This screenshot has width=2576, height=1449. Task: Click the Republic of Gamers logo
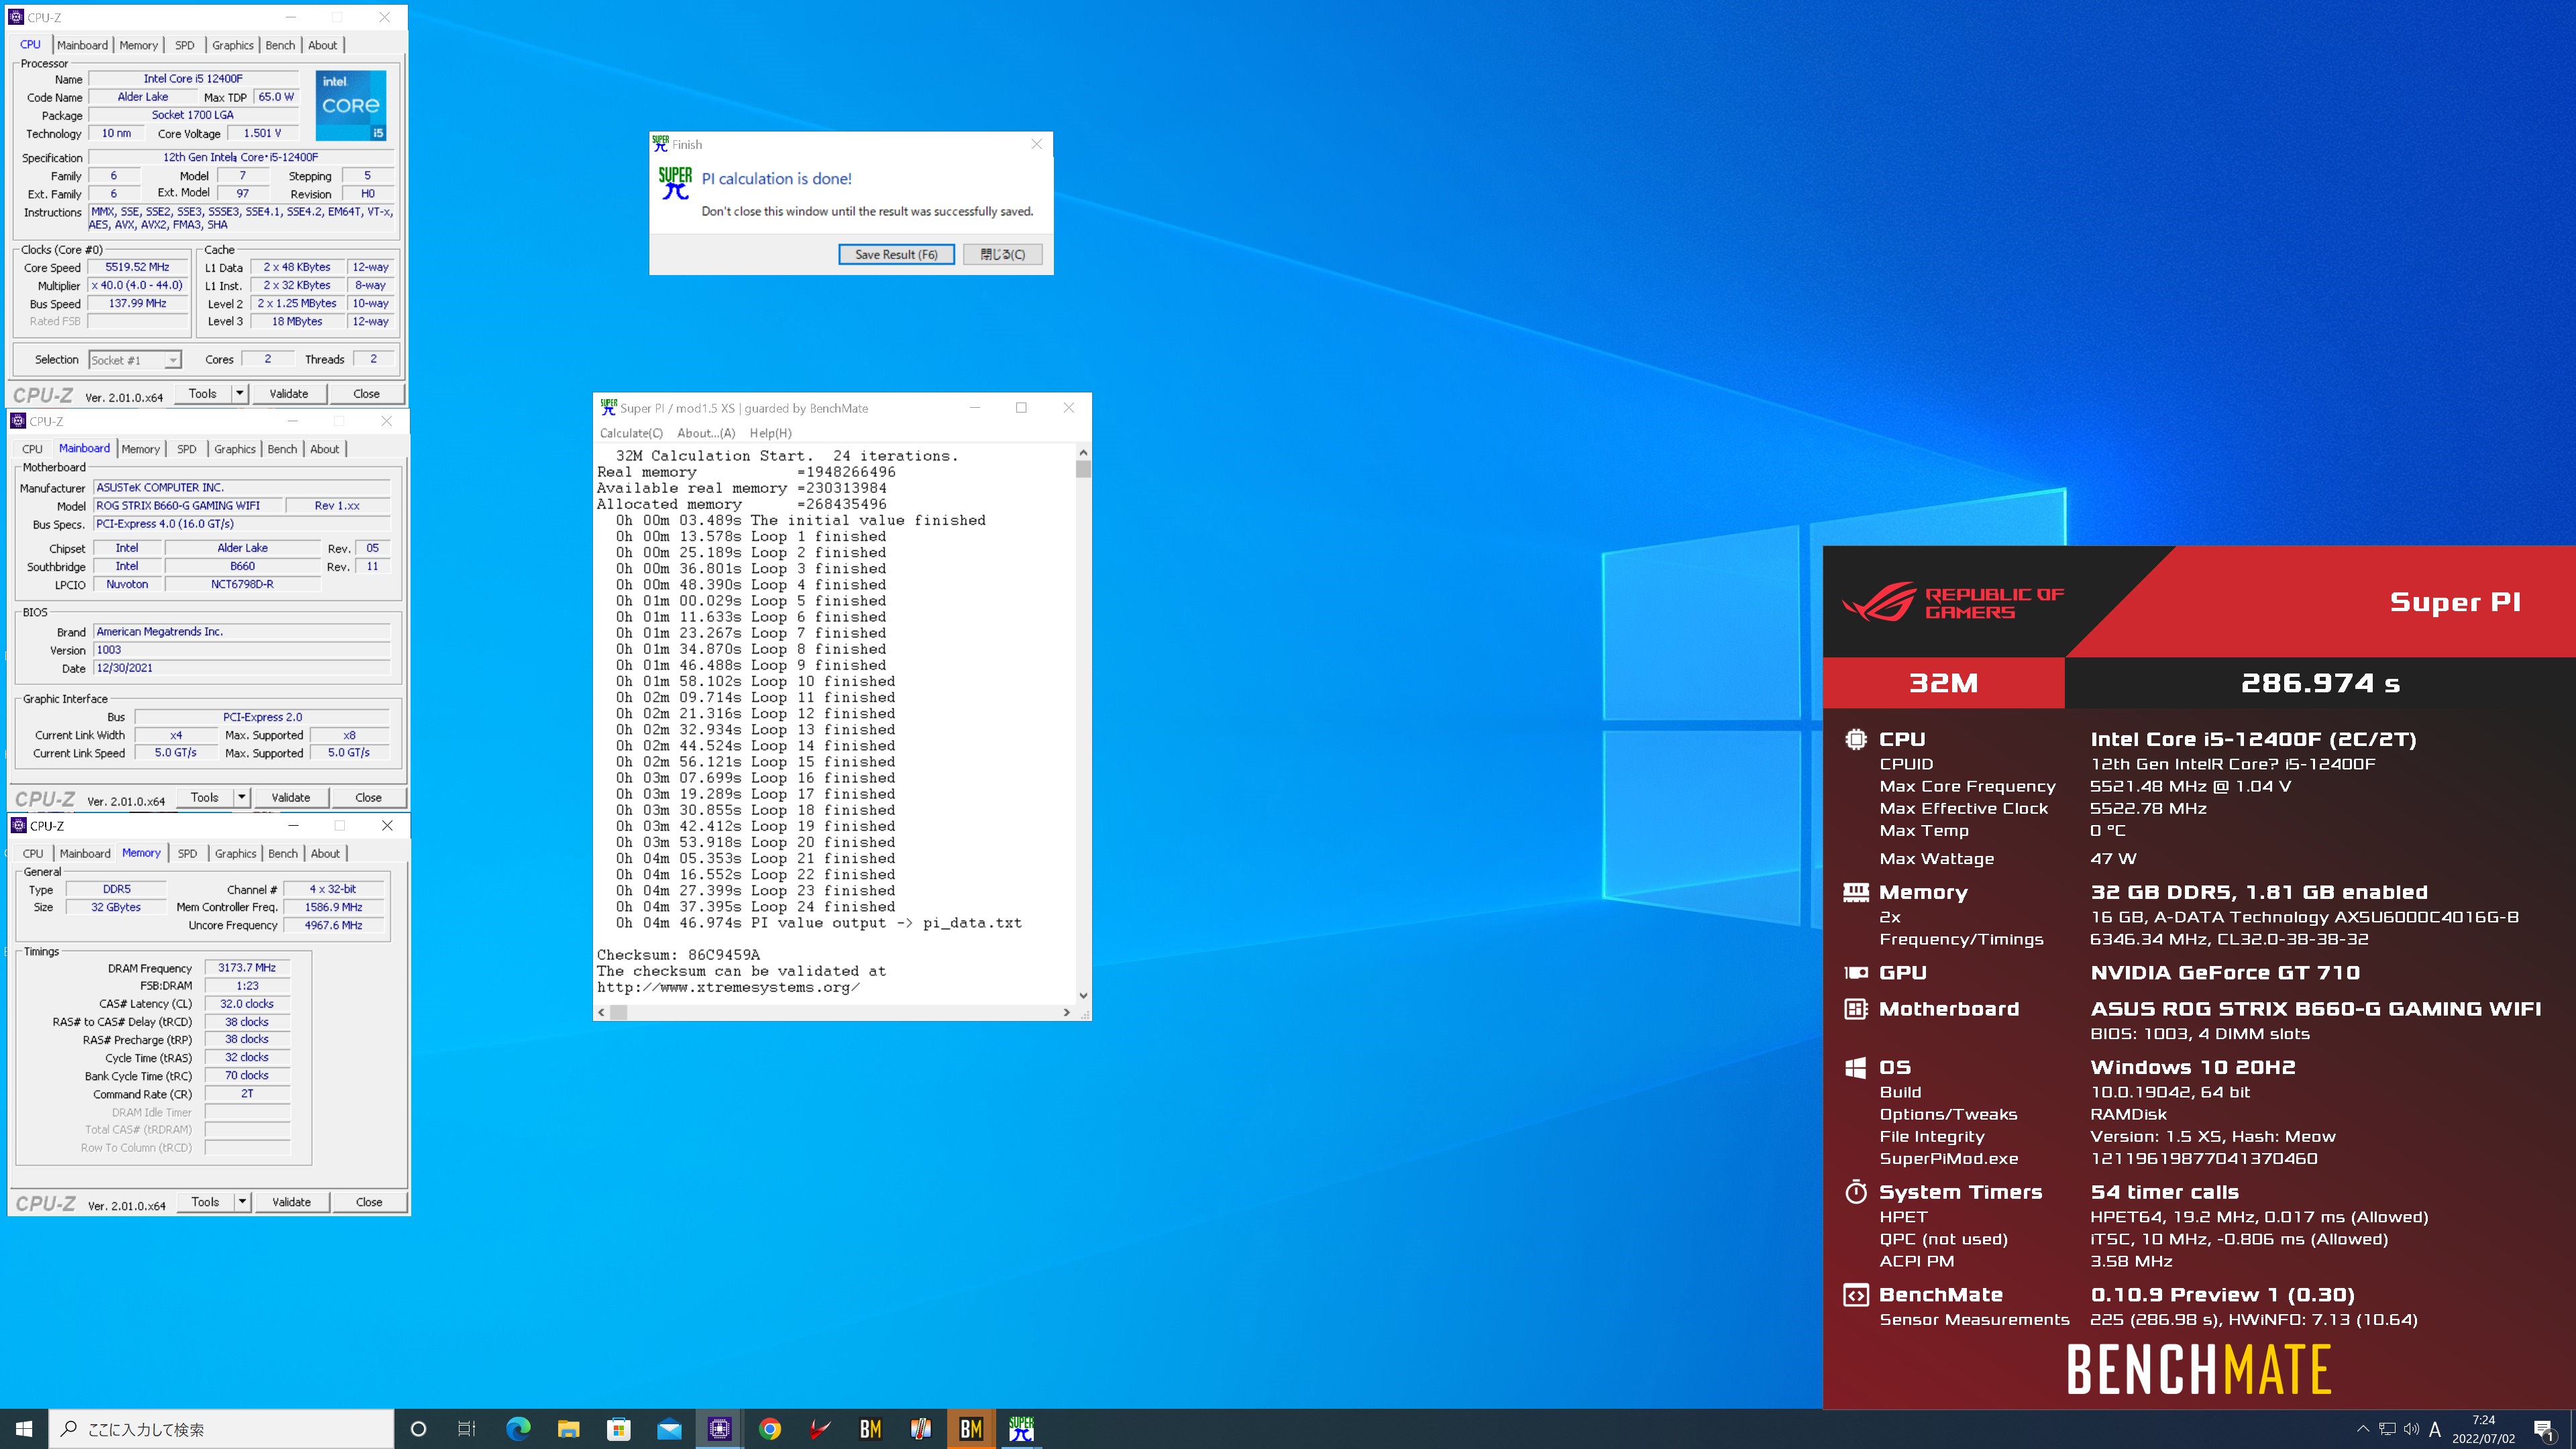pos(1953,602)
